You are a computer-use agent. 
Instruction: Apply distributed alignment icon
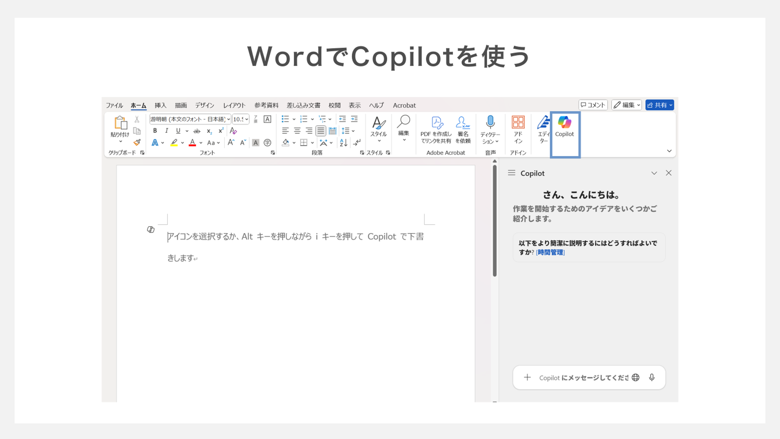coord(332,131)
